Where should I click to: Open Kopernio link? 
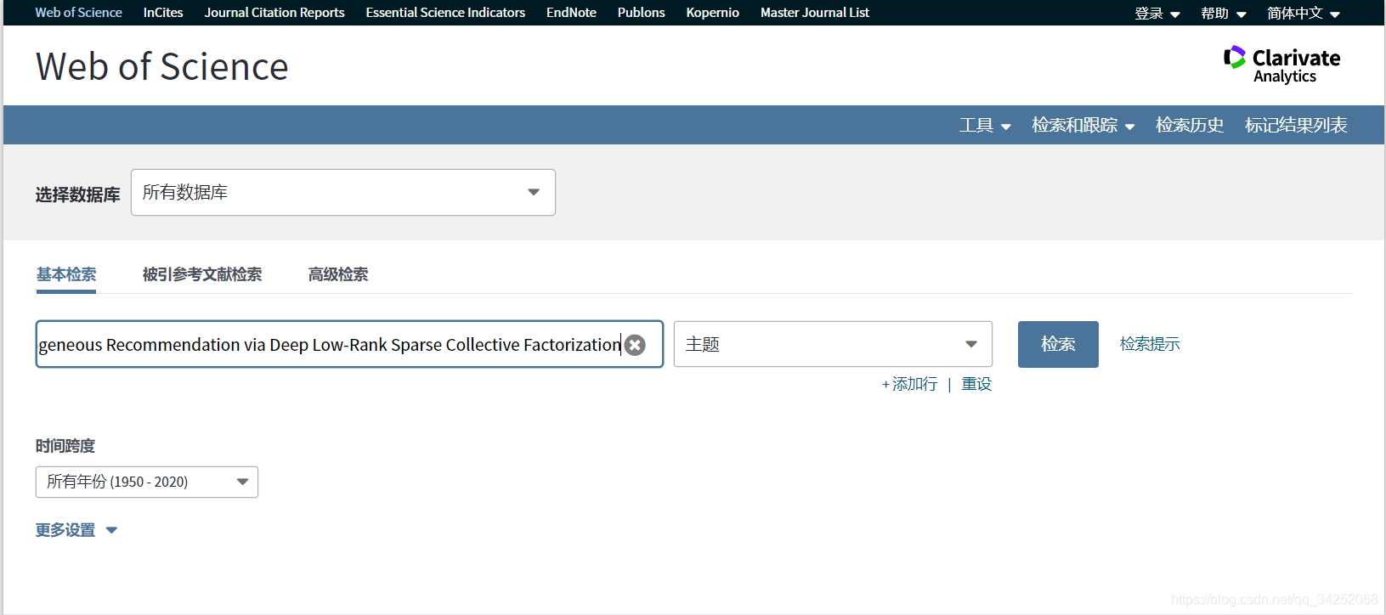click(x=712, y=13)
